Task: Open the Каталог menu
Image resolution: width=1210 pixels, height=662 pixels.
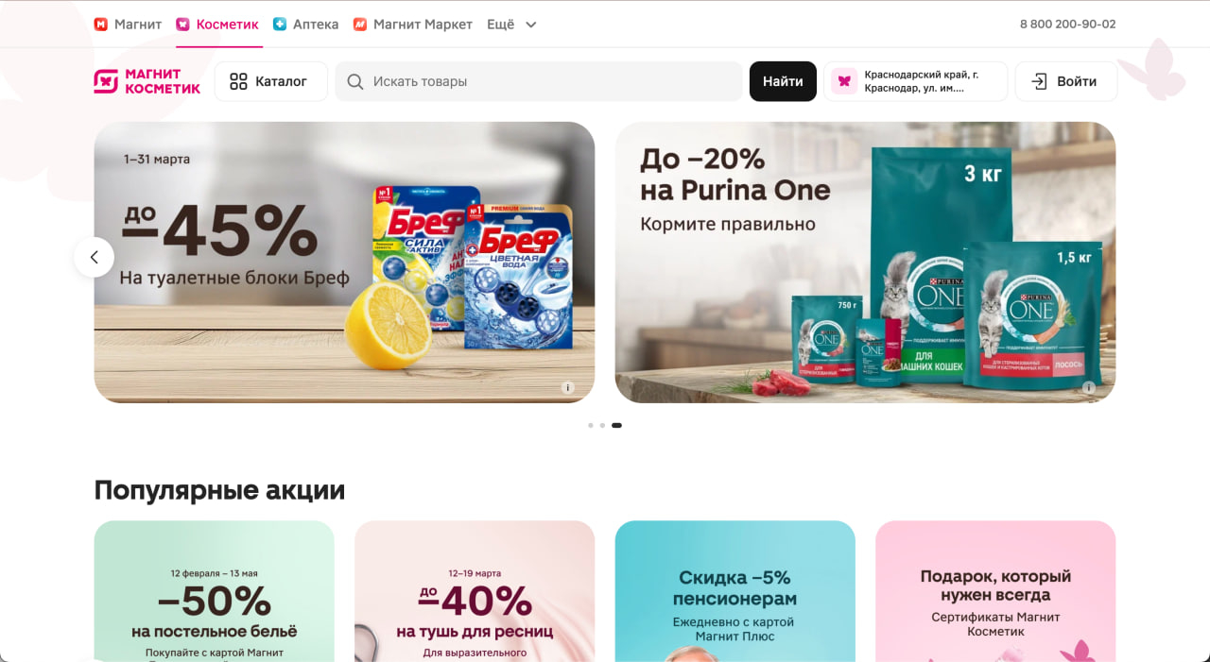Action: pyautogui.click(x=270, y=81)
